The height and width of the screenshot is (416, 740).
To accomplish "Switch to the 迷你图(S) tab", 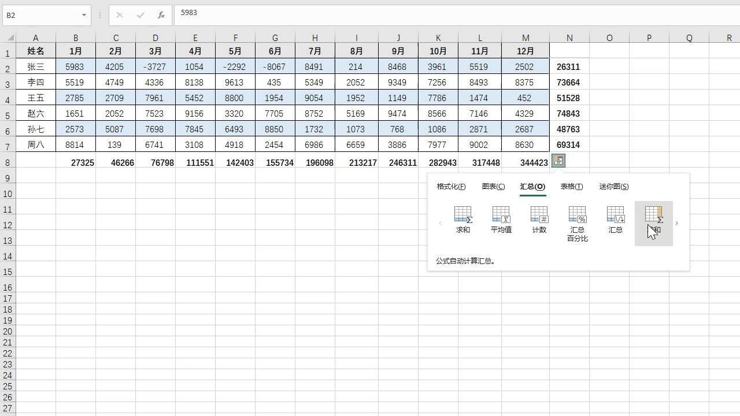I will tap(614, 187).
